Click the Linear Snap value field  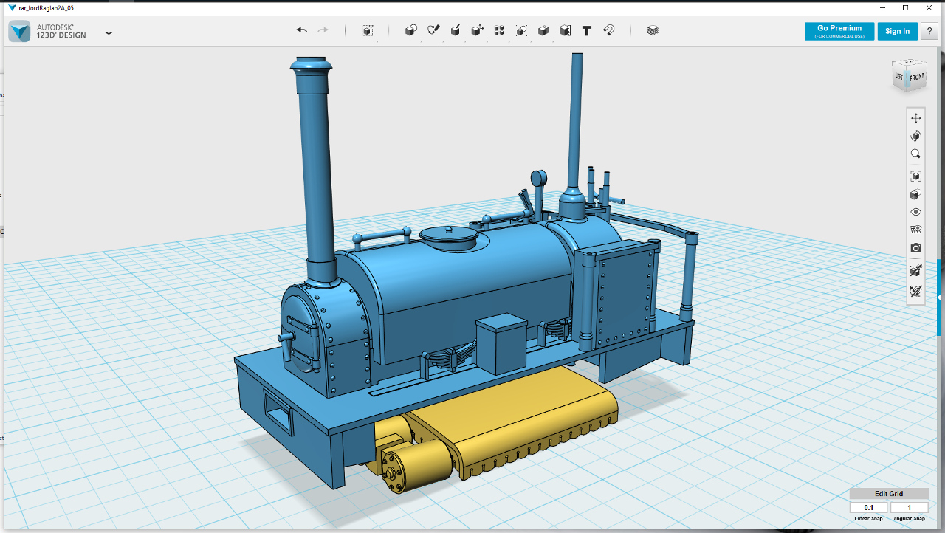pos(868,508)
